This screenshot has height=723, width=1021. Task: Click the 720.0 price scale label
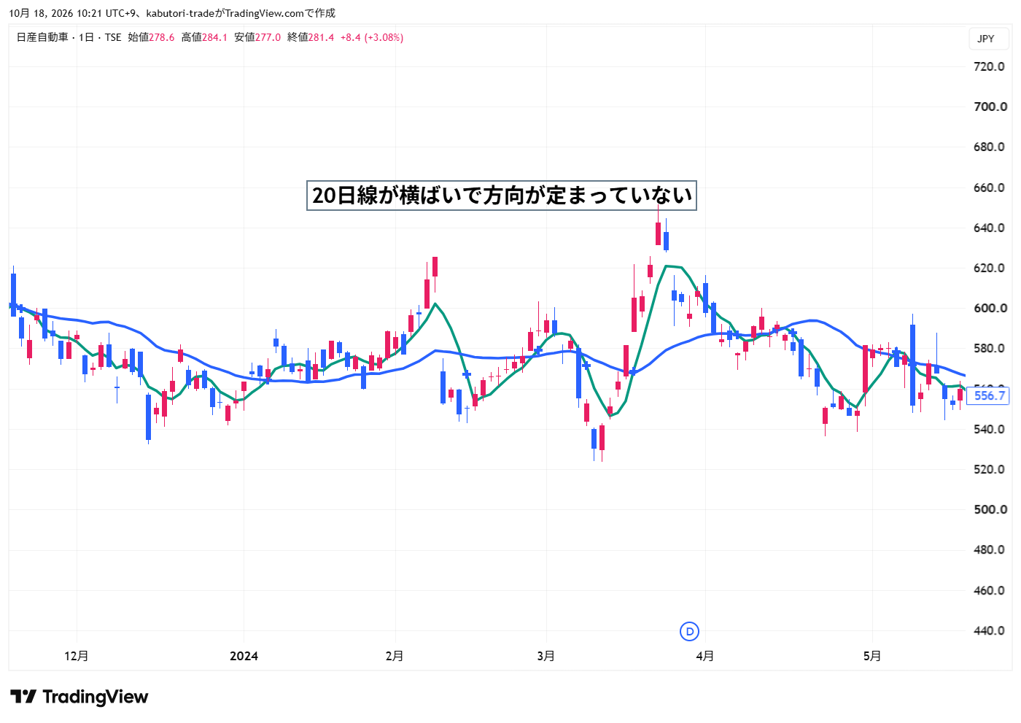[x=990, y=66]
